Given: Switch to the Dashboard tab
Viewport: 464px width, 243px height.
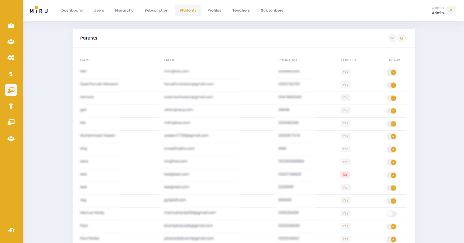Looking at the screenshot, I should (72, 10).
